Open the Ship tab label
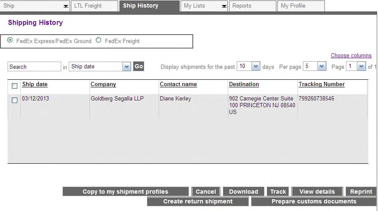Screen dimensions: 378x211 pos(9,6)
